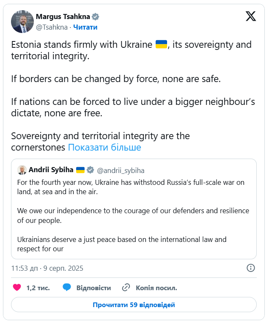Viewport: 269px width, 324px height.
Task: Click the @andrii_sybiha handle
Action: click(x=121, y=170)
